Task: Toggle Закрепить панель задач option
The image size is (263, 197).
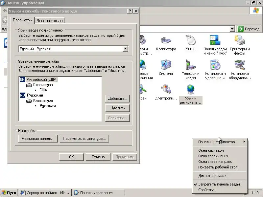Action: click(220, 184)
